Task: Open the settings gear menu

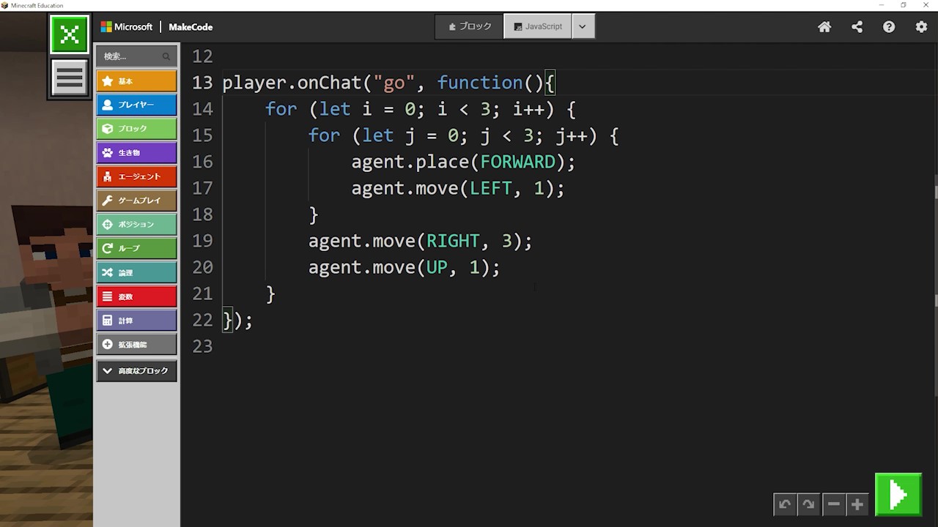Action: (921, 27)
